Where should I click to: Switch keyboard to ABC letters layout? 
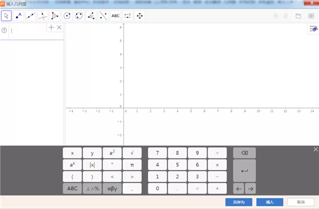72,188
